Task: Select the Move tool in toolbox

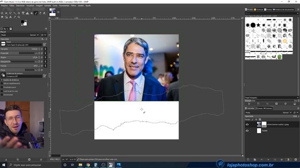Action: point(2,13)
